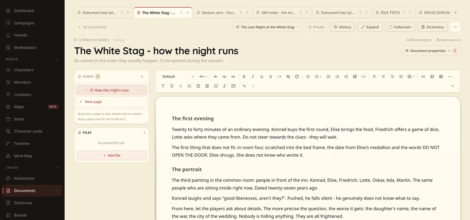The height and width of the screenshot is (220, 470).
Task: Insert a horizontal divider line
Action: (x=450, y=77)
